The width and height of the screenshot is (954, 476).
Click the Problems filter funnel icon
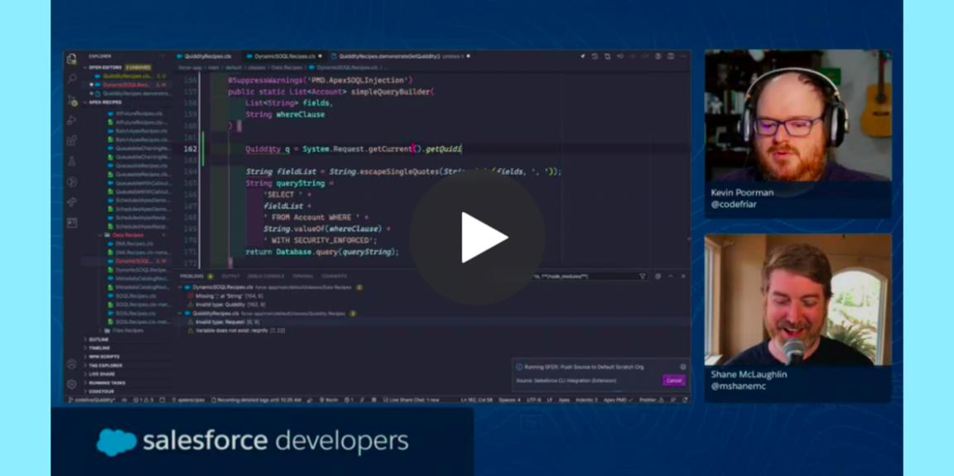coord(643,276)
